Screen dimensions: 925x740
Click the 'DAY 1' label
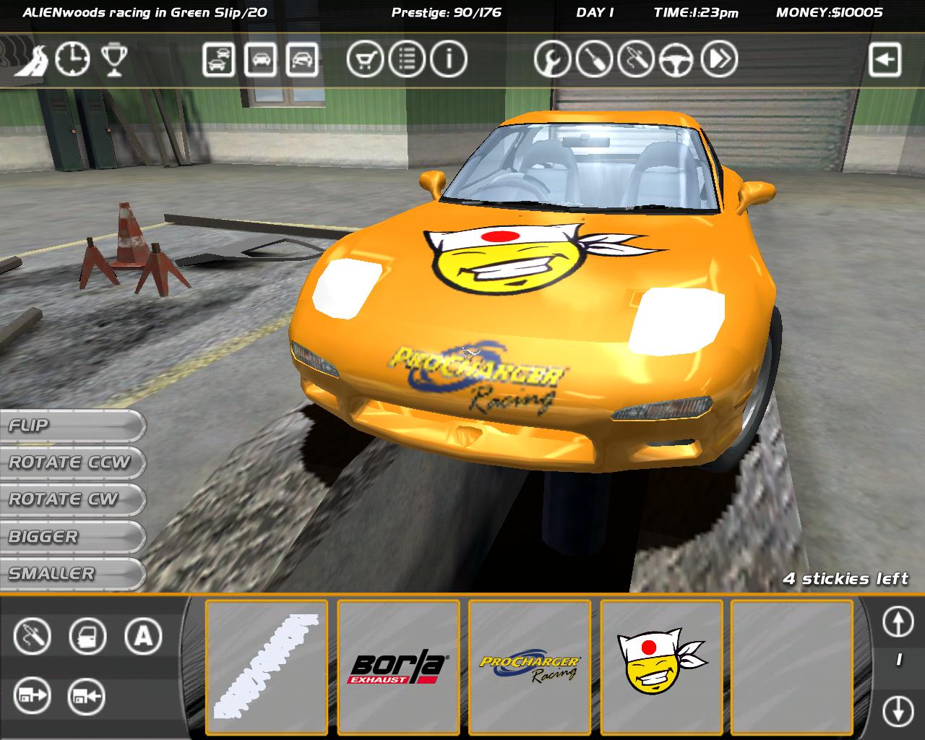point(595,12)
